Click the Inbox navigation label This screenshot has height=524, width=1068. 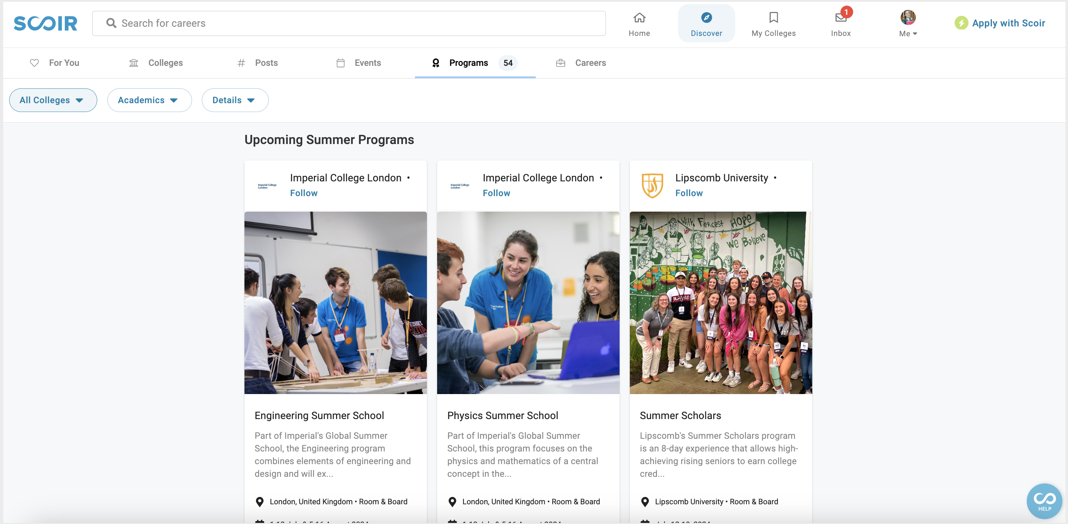[841, 33]
